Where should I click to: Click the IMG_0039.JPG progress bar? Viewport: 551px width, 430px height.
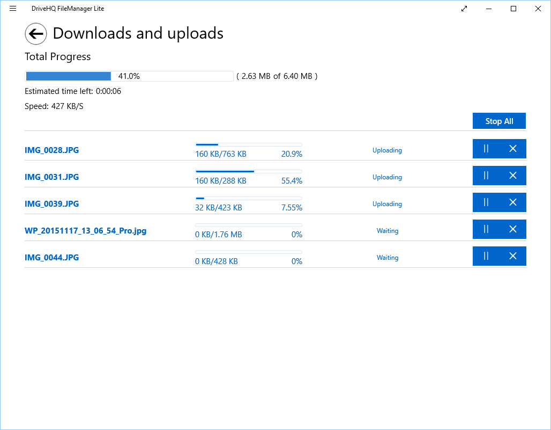tap(249, 198)
